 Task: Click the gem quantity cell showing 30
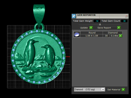click(x=106, y=36)
